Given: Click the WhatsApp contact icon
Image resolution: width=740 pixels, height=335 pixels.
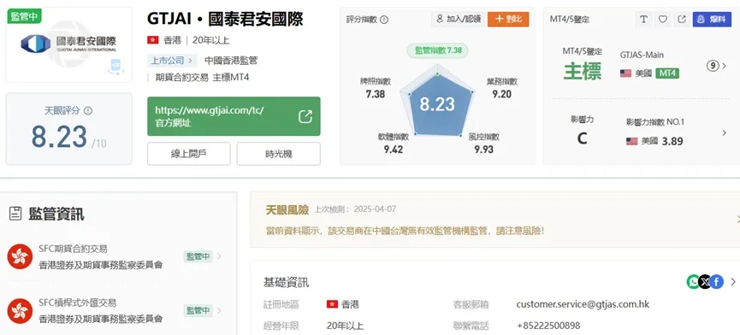Looking at the screenshot, I should tap(693, 282).
